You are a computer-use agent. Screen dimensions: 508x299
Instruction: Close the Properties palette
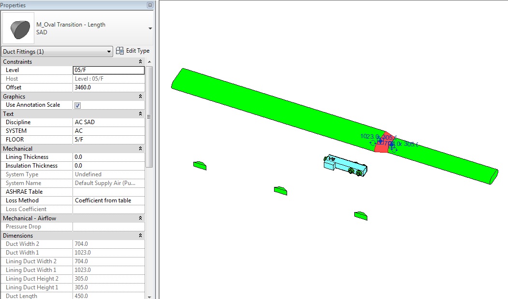[x=150, y=5]
